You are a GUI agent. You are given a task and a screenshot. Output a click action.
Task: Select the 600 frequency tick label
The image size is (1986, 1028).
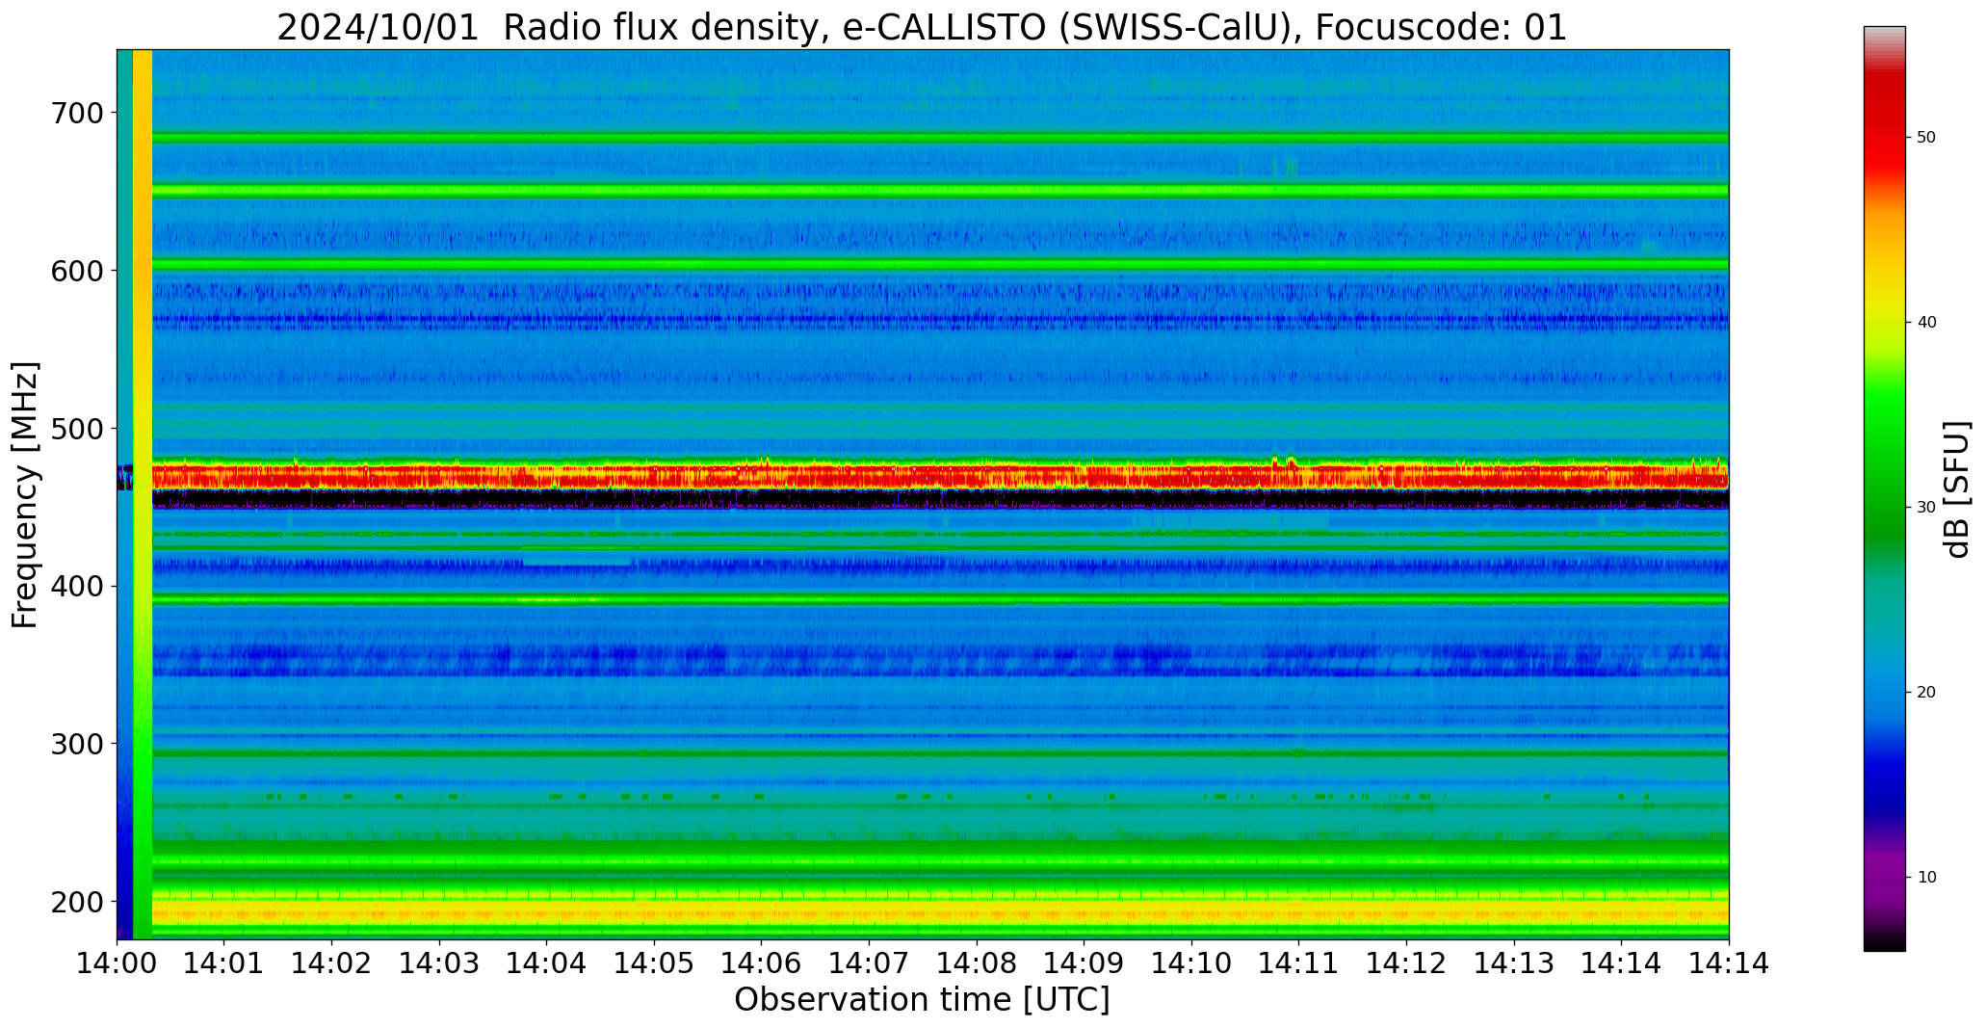pos(75,271)
